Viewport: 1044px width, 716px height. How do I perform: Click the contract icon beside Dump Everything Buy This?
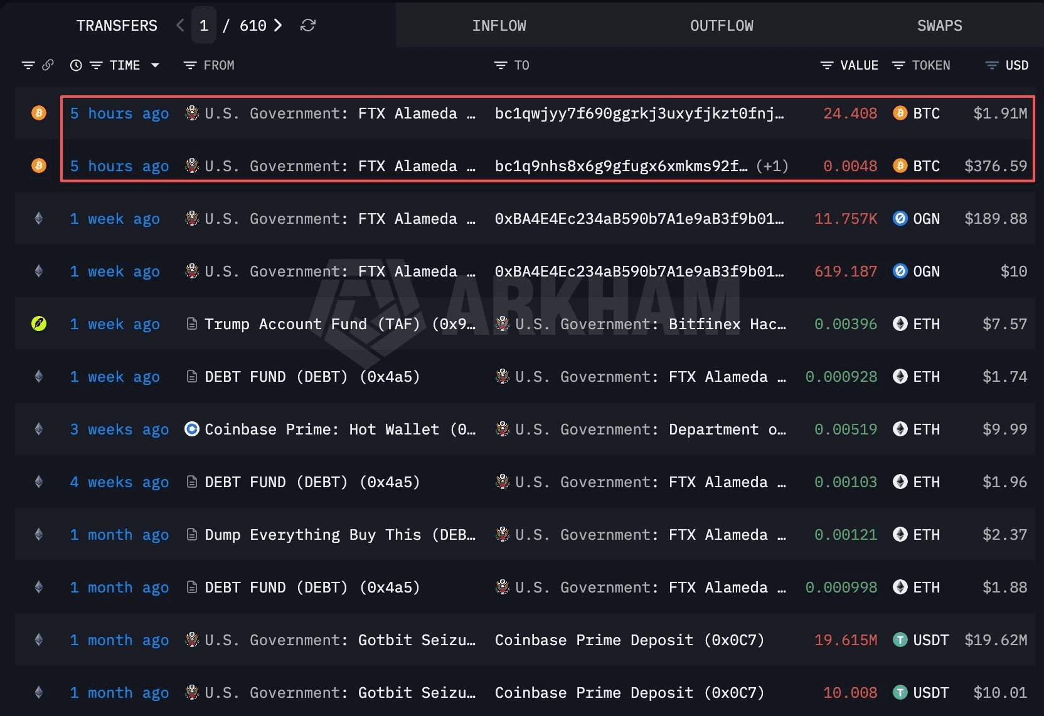click(192, 535)
